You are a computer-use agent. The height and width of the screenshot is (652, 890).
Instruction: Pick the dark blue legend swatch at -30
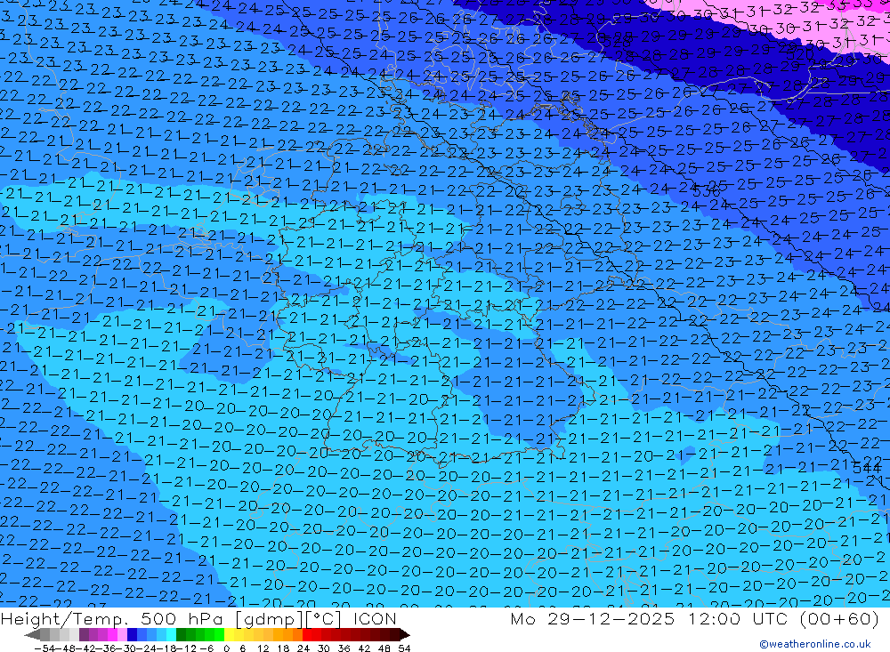pyautogui.click(x=132, y=634)
